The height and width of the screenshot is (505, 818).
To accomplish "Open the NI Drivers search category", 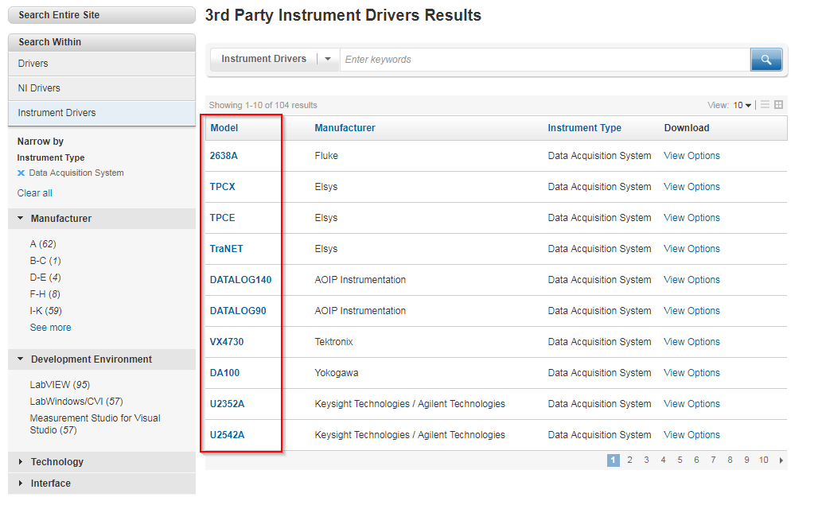I will click(102, 88).
